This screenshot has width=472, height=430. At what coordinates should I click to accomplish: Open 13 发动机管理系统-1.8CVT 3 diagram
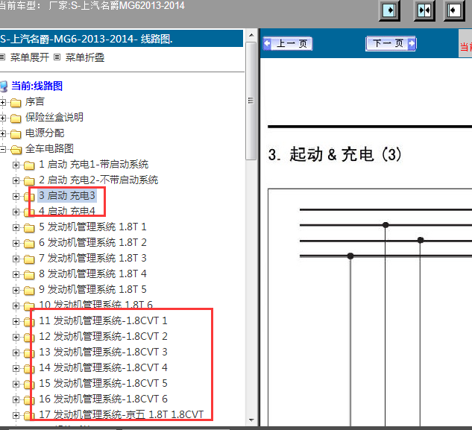pos(103,352)
